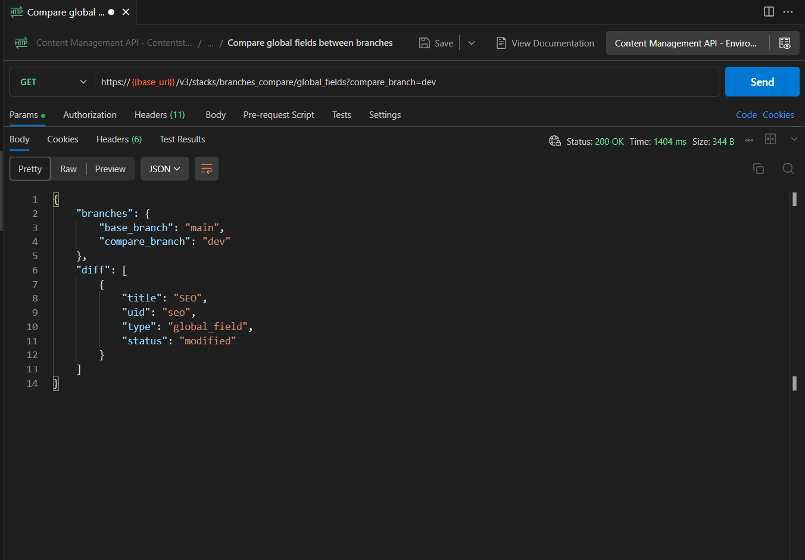Select the response Body tab

click(20, 139)
